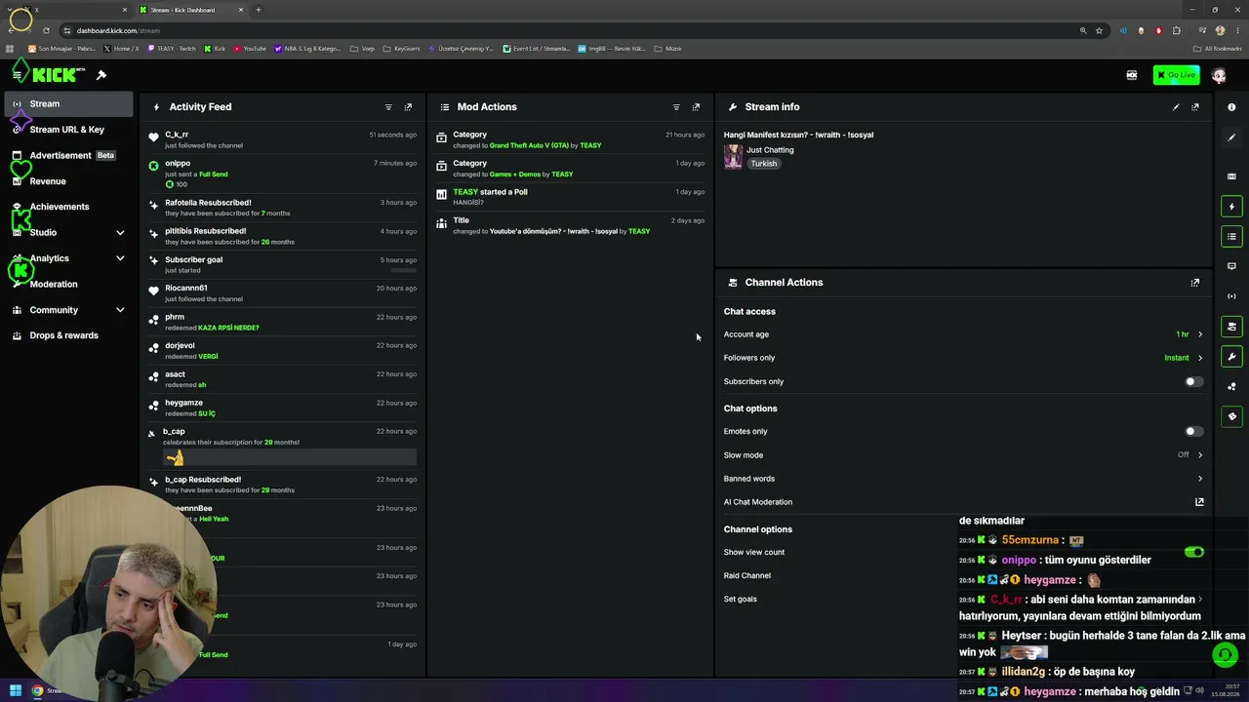Open the Windows Start menu
This screenshot has width=1249, height=702.
[x=15, y=690]
